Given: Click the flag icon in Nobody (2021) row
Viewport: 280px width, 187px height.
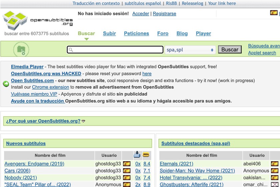Looking at the screenshot, I should pos(127,178).
